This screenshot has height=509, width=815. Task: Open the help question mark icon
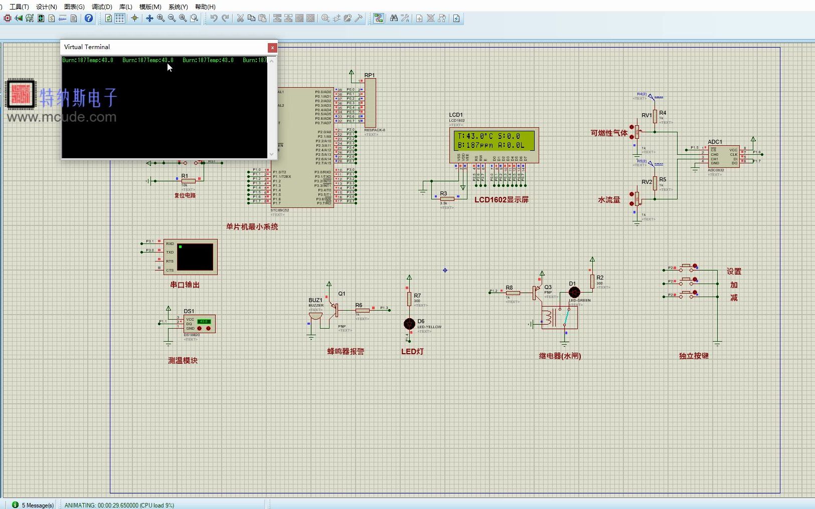click(x=89, y=18)
